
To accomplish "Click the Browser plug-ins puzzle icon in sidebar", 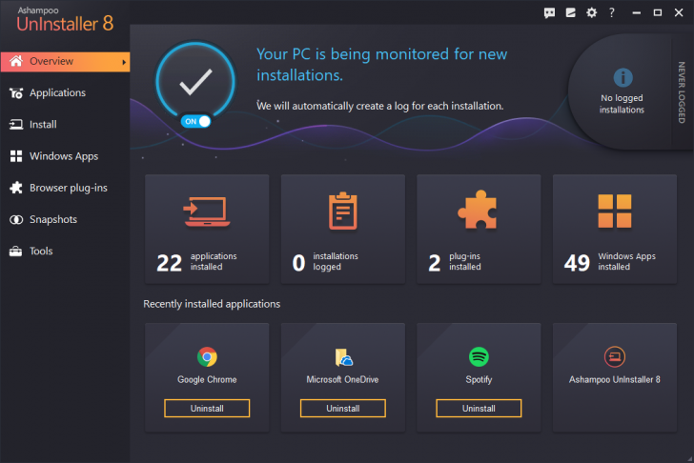I will click(16, 188).
